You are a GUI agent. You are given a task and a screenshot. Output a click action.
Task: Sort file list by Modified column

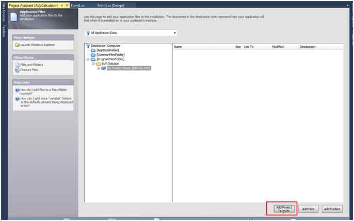point(278,47)
